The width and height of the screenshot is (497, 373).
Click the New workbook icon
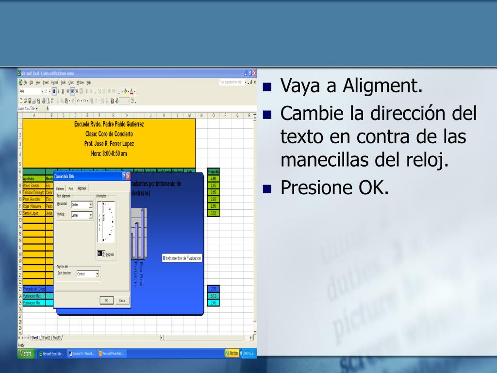[x=21, y=101]
